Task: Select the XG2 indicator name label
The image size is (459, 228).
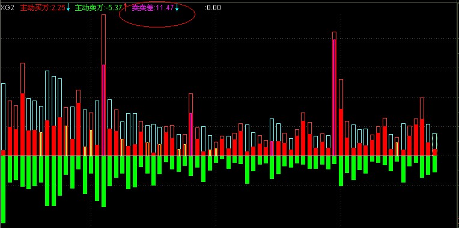Action: coord(7,8)
